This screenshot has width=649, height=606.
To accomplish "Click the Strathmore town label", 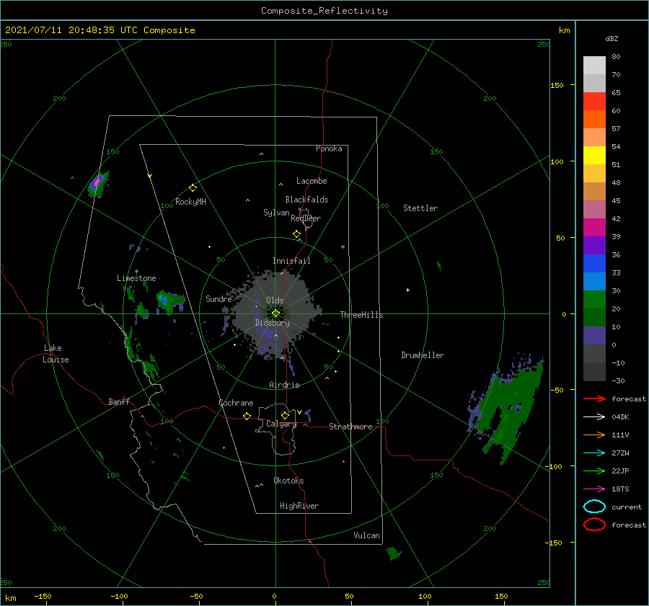I will click(x=350, y=427).
